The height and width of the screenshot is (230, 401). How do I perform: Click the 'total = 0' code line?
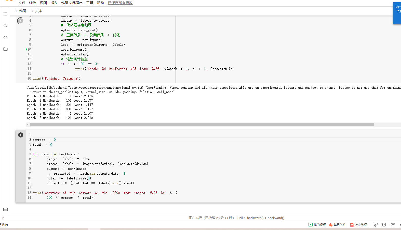point(42,145)
